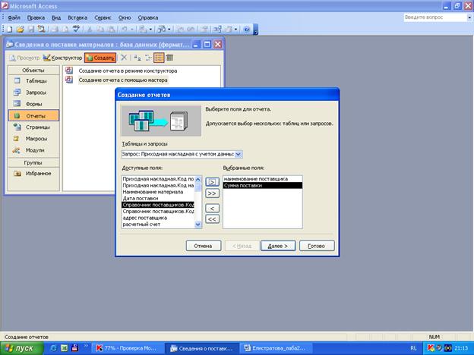Click the Analyze toolbar icon

163,29
